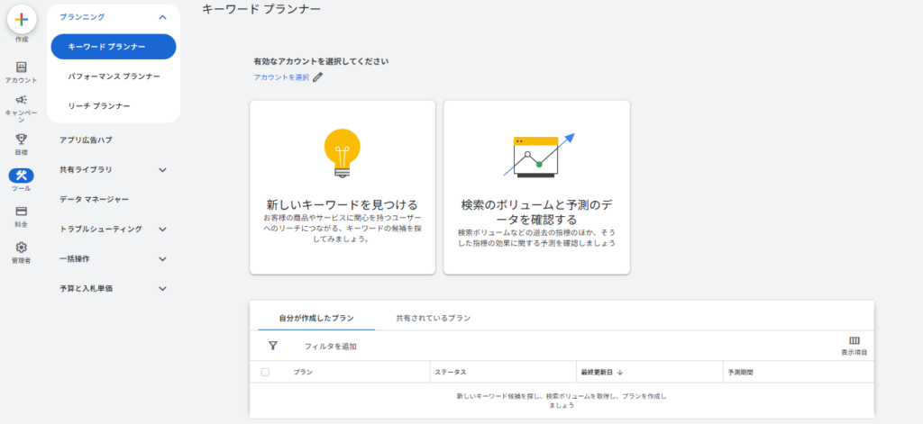Expand the 予算と入札単価 section
Screen dimensions: 923x424
(x=162, y=289)
